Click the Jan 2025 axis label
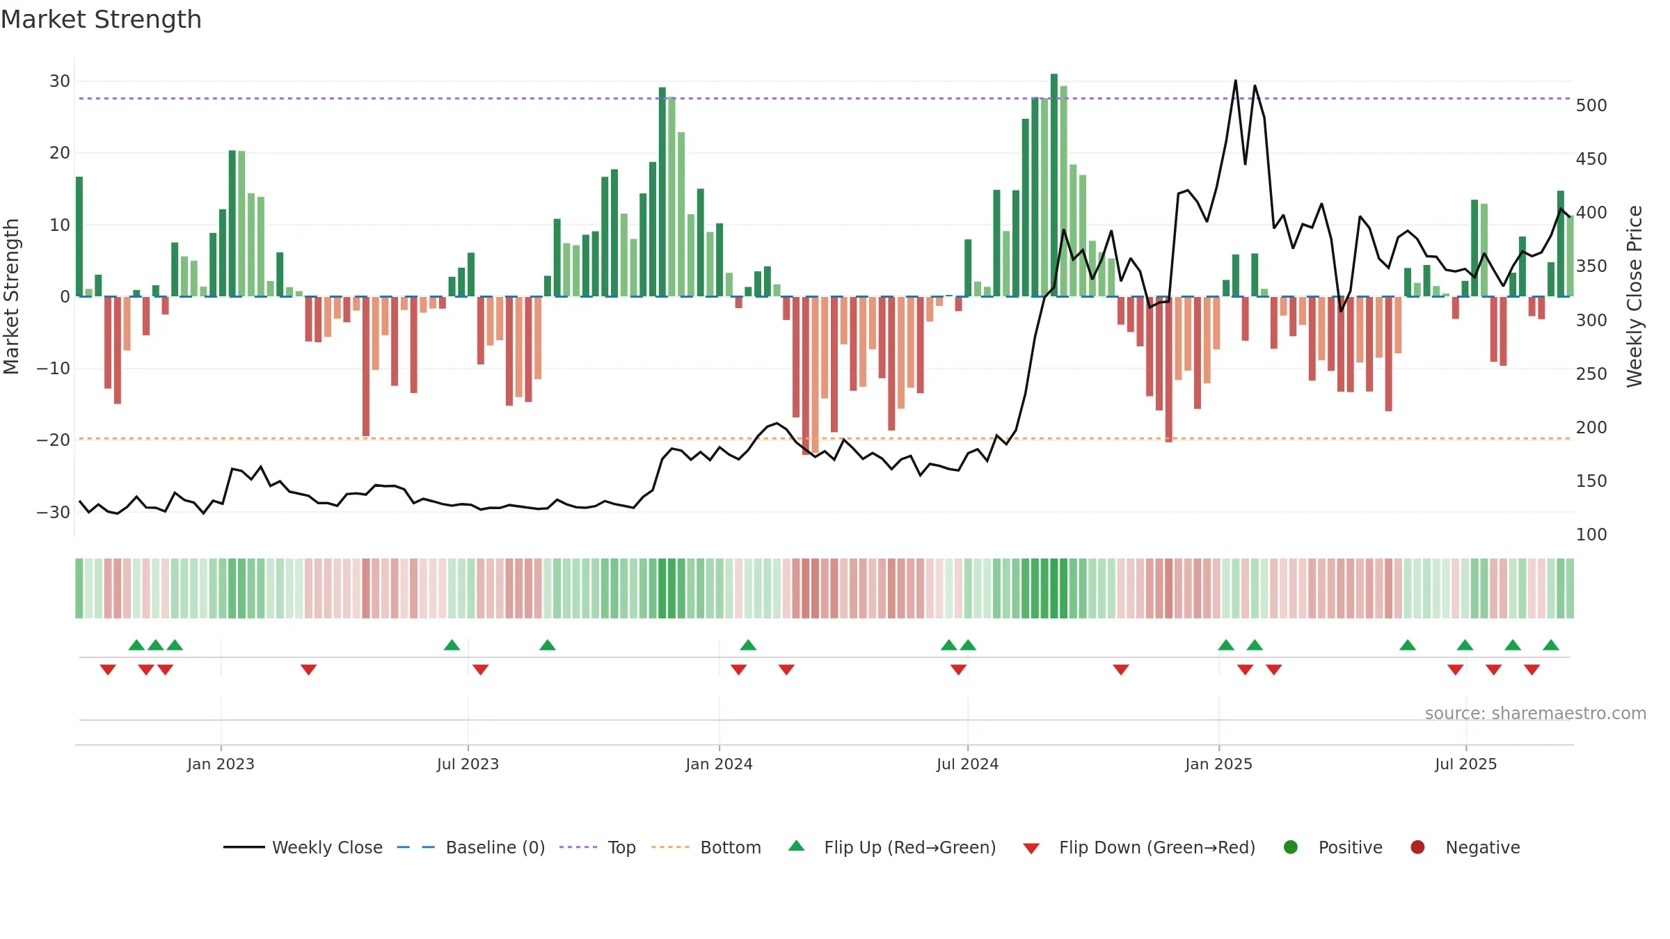This screenshot has height=939, width=1670. pyautogui.click(x=1218, y=764)
